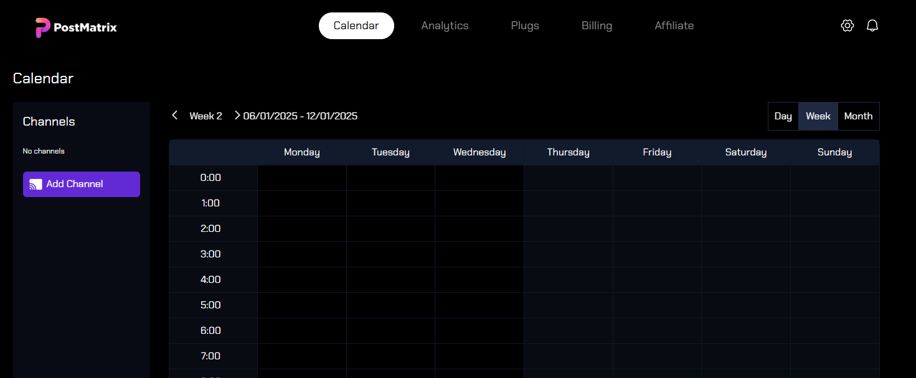
Task: Advance to next week with right chevron
Action: pyautogui.click(x=237, y=116)
